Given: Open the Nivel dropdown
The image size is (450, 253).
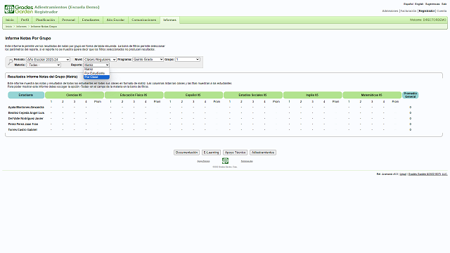Looking at the screenshot, I should pos(100,59).
